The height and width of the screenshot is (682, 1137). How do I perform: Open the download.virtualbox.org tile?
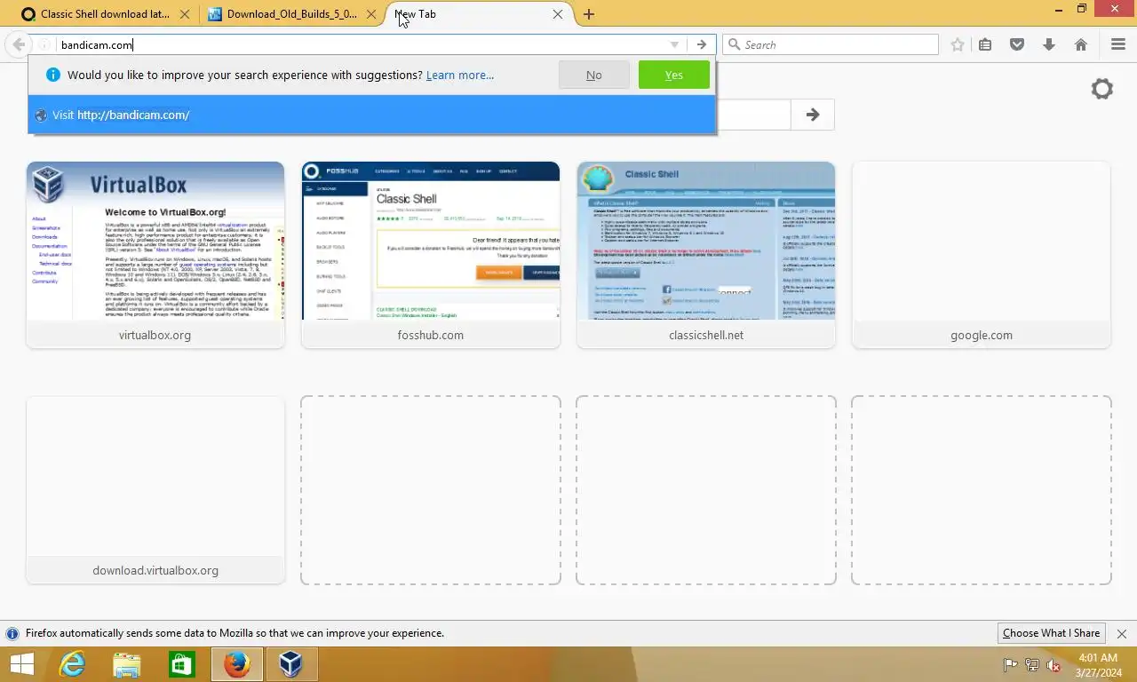point(155,490)
